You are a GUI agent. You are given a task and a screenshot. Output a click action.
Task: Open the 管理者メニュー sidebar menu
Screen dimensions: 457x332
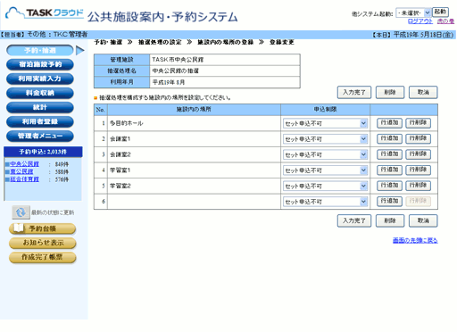coord(40,136)
